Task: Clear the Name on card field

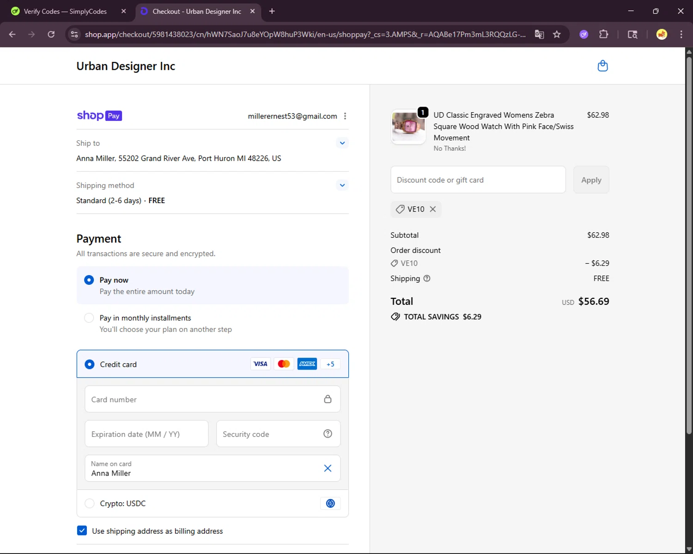Action: [328, 468]
